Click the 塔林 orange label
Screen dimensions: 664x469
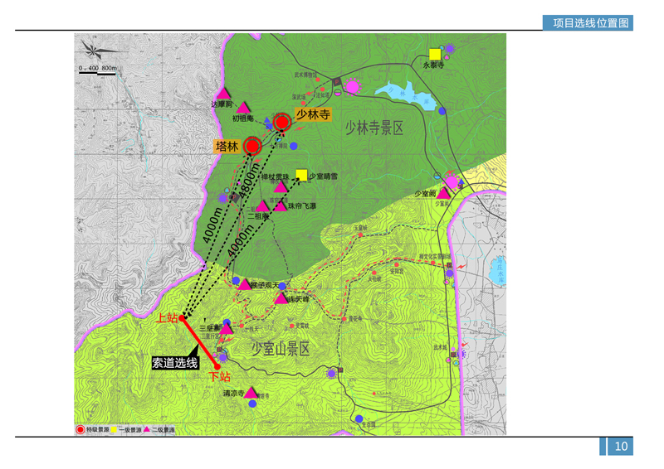[227, 147]
